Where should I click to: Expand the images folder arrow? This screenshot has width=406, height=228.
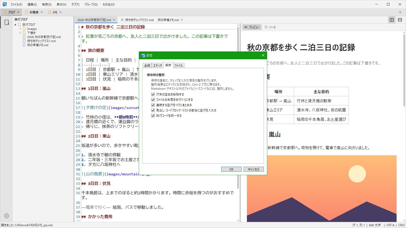click(20, 29)
